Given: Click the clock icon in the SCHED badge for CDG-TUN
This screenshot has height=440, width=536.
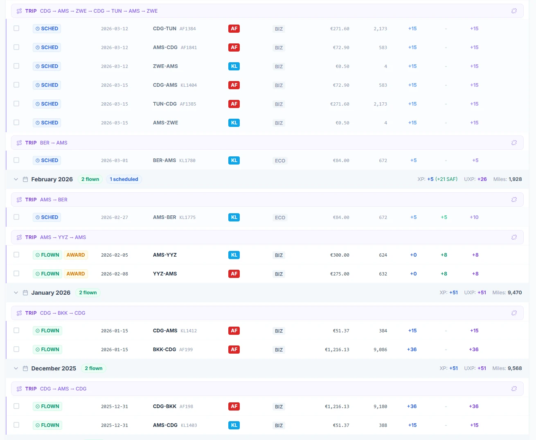Looking at the screenshot, I should pos(38,28).
